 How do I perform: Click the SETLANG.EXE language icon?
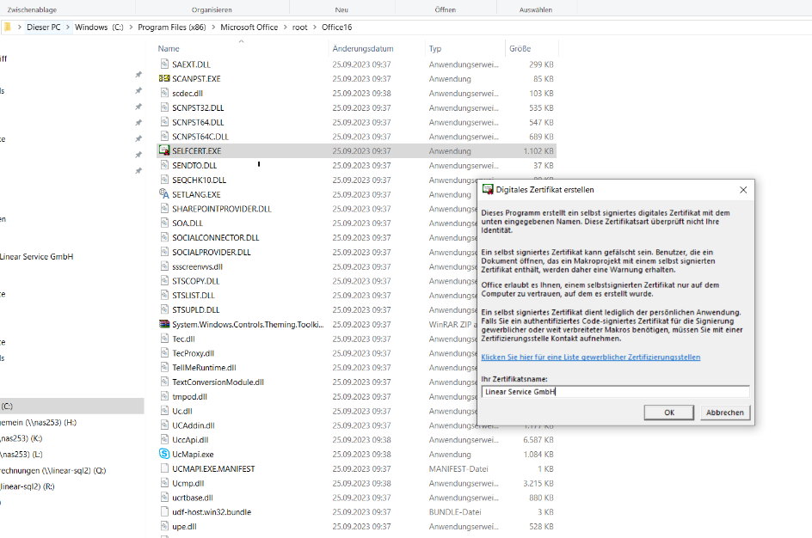point(164,194)
